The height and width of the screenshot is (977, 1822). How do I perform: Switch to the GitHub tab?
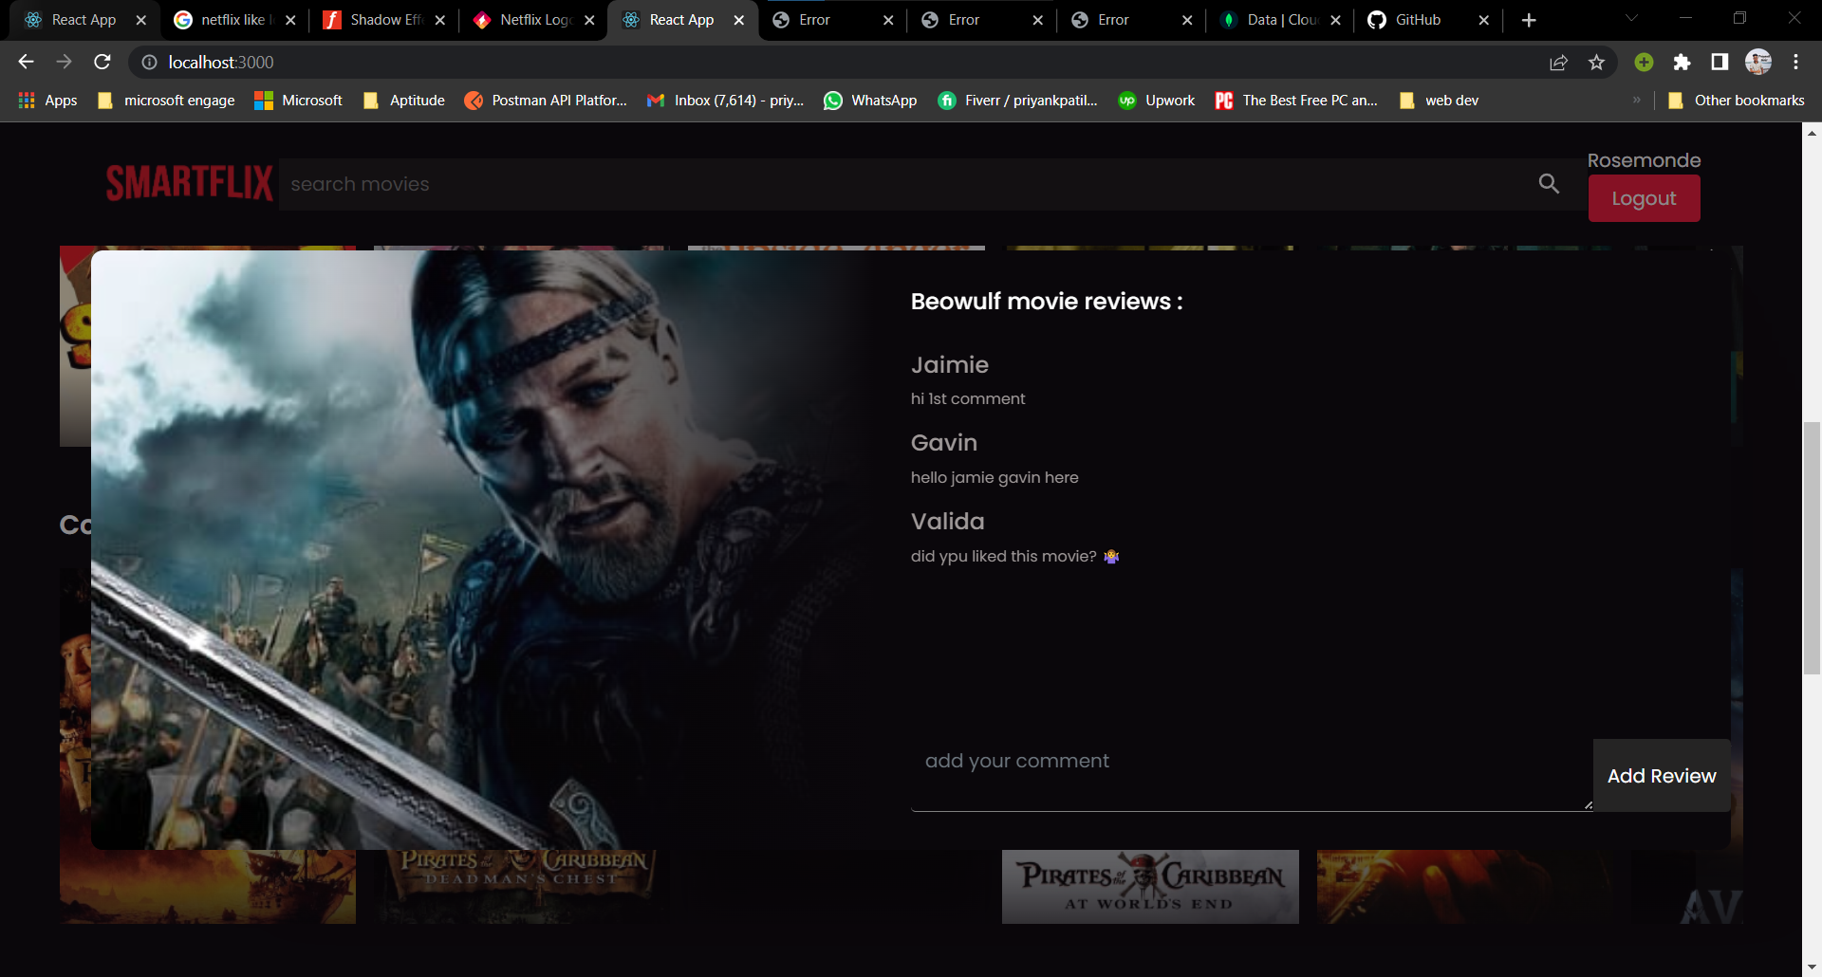pos(1418,19)
